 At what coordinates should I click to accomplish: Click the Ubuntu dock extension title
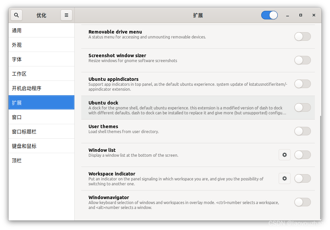pos(103,103)
